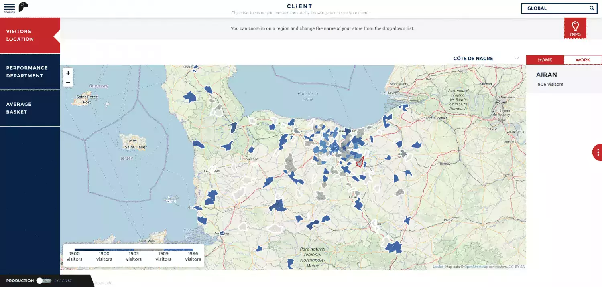The image size is (602, 287).
Task: Toggle the Production/Staging switch
Action: coord(43,281)
